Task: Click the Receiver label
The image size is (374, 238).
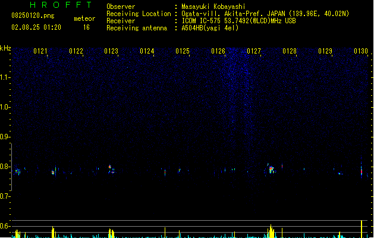Action: (x=121, y=21)
